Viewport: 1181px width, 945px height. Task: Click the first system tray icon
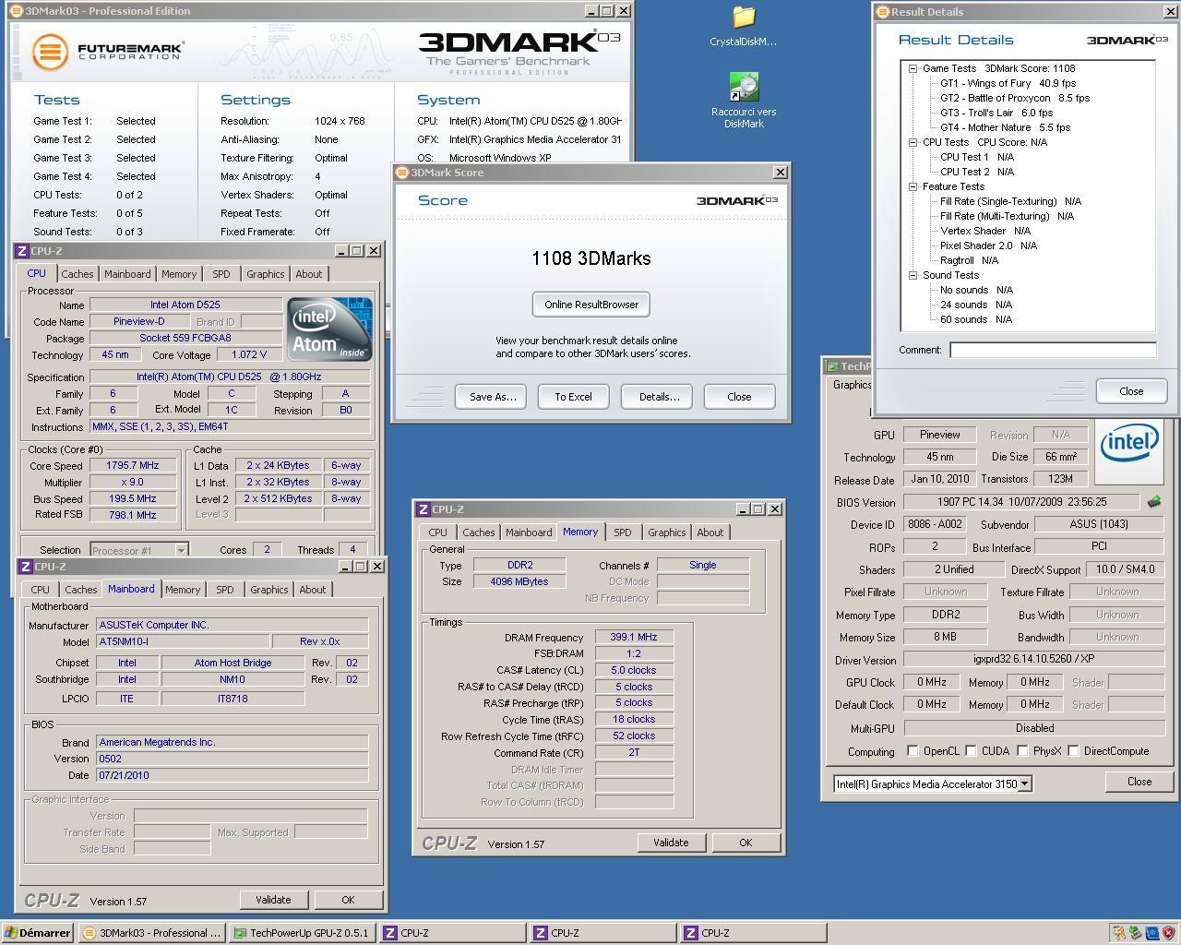(x=1118, y=933)
